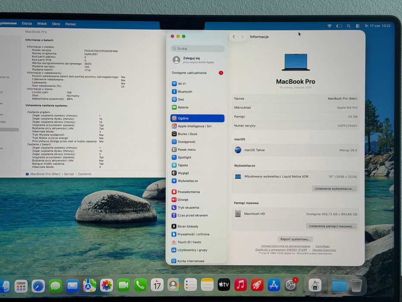Open Control Center from menu bar
This screenshot has height=302, width=402.
(358, 26)
